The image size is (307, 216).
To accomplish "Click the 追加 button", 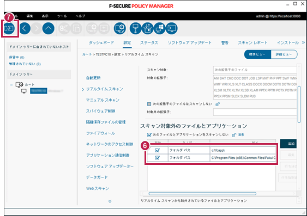I will pos(288,144).
